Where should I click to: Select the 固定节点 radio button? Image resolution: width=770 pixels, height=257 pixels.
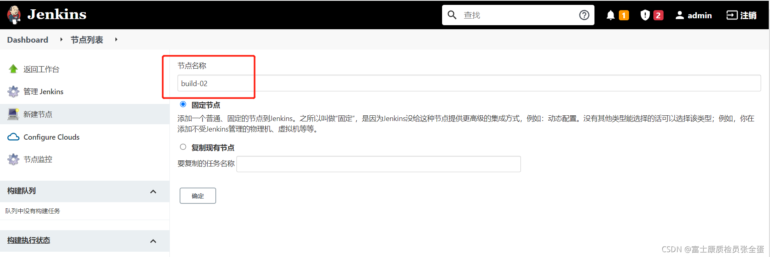click(x=183, y=104)
